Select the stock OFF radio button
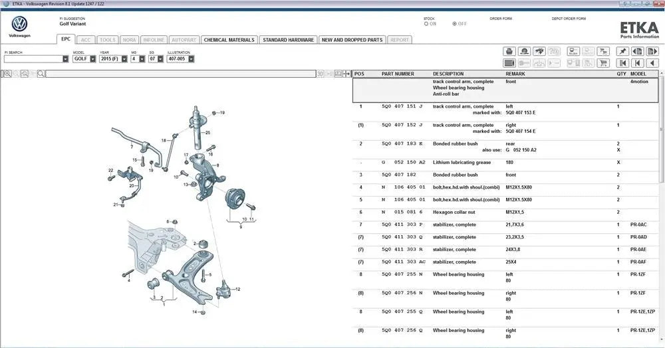Viewport: 665px width, 348px height. (x=454, y=24)
